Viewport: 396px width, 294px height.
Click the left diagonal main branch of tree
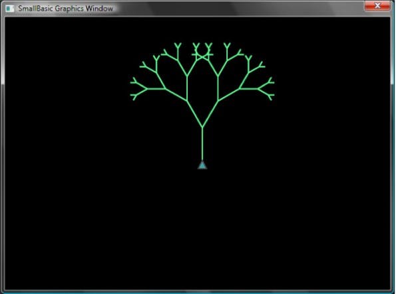[x=194, y=114]
